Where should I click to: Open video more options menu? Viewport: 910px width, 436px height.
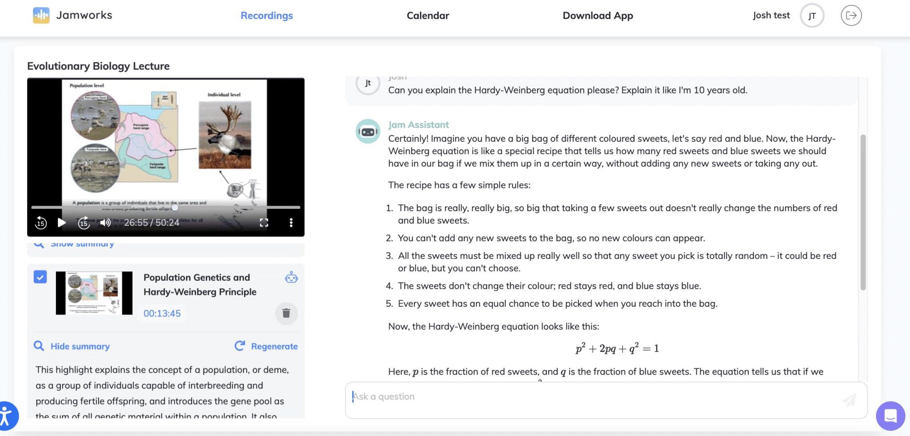coord(291,223)
